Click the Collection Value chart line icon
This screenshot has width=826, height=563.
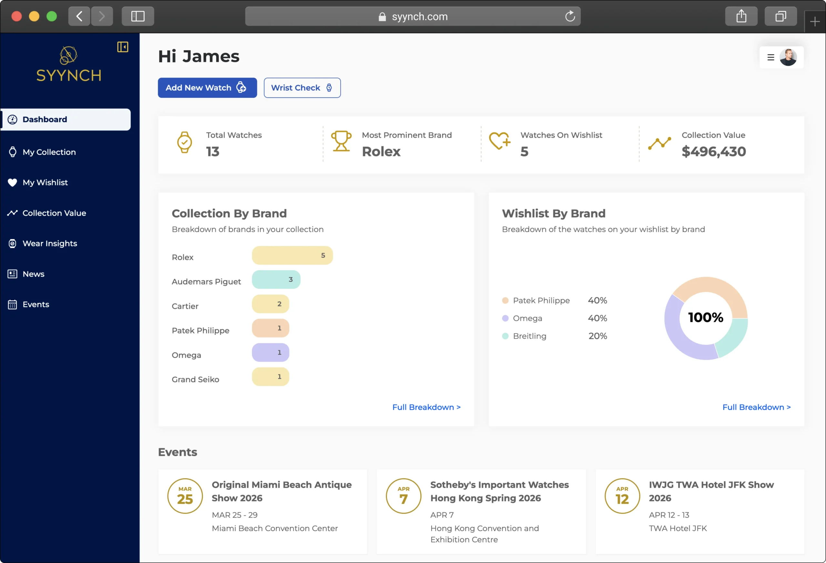659,143
